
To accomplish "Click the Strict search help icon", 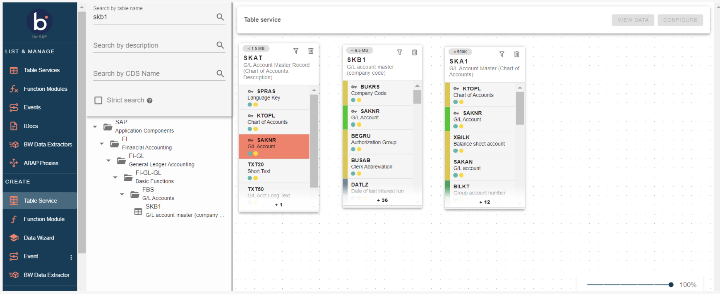I will (x=150, y=101).
